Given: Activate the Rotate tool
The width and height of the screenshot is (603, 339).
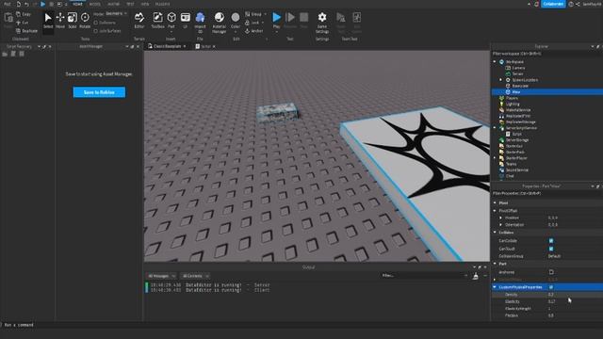Looking at the screenshot, I should (x=85, y=21).
